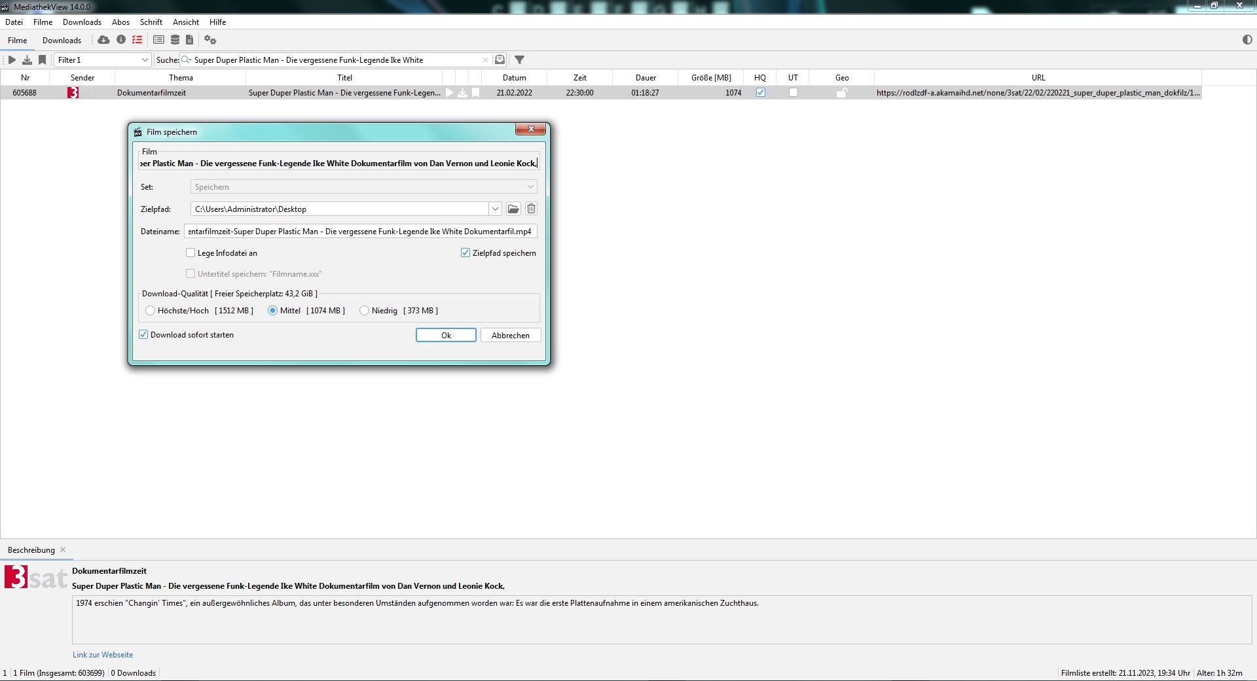Play film from table row icon
Image resolution: width=1257 pixels, height=681 pixels.
click(449, 93)
